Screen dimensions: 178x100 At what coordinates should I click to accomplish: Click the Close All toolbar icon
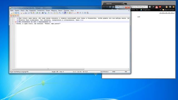coord(23,13)
